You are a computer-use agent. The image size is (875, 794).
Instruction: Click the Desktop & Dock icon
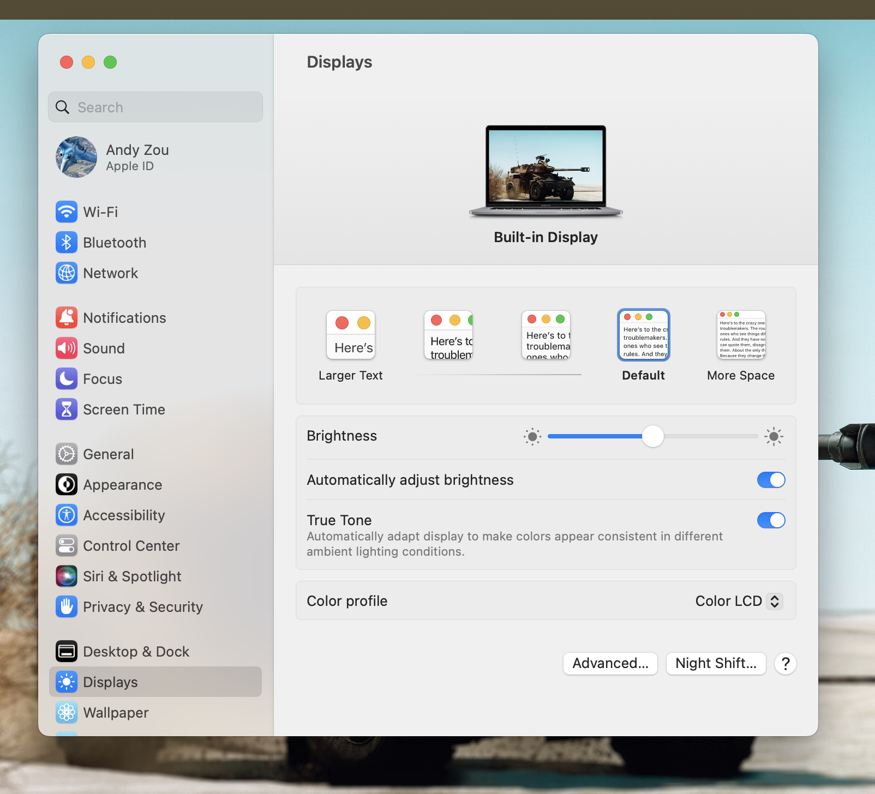[x=67, y=651]
